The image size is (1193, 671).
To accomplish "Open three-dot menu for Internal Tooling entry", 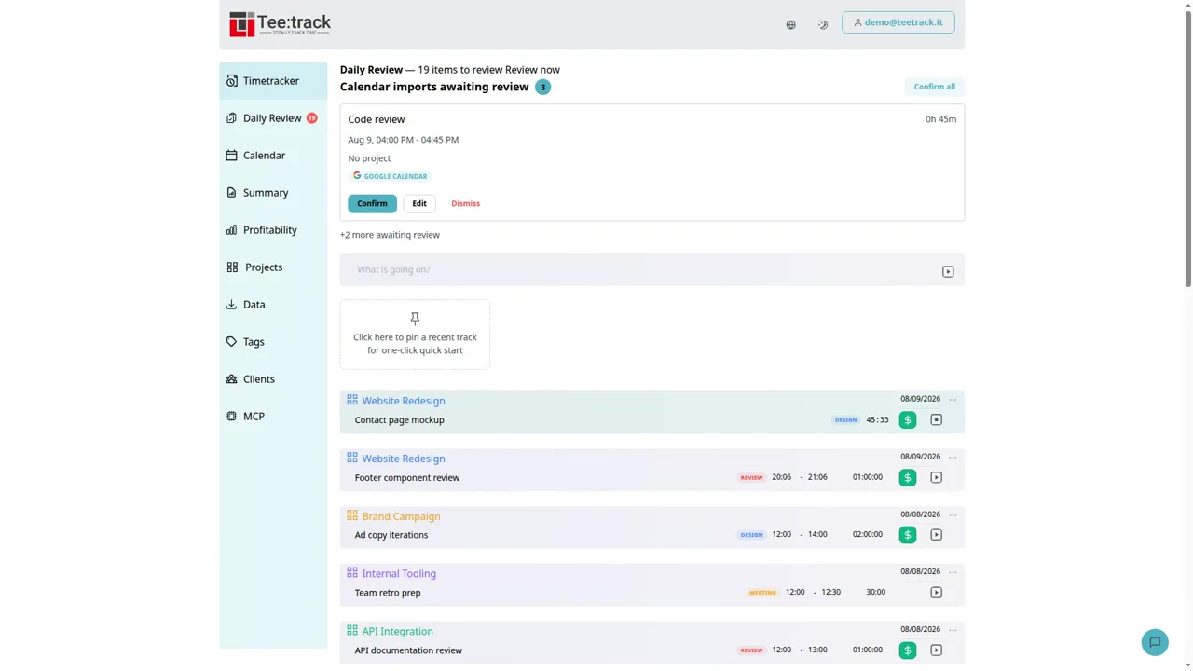I will pos(953,572).
